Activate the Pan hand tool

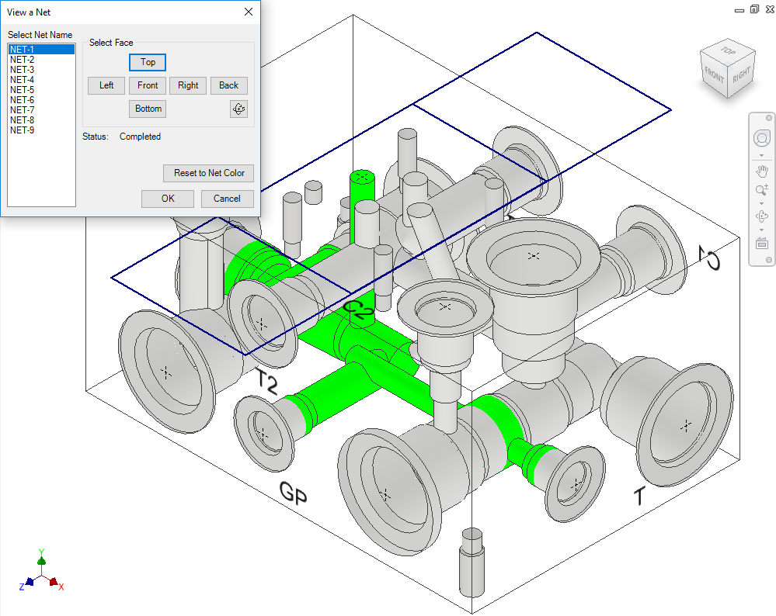tap(761, 171)
